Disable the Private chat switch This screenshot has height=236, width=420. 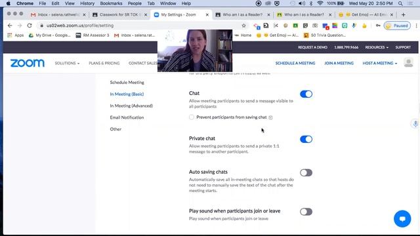click(x=306, y=139)
